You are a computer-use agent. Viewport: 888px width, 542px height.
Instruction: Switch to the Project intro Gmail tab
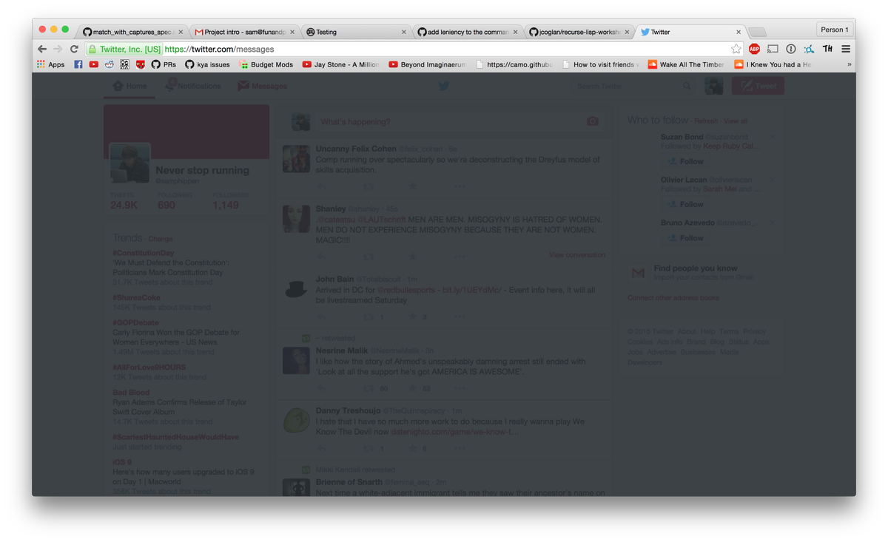[243, 32]
